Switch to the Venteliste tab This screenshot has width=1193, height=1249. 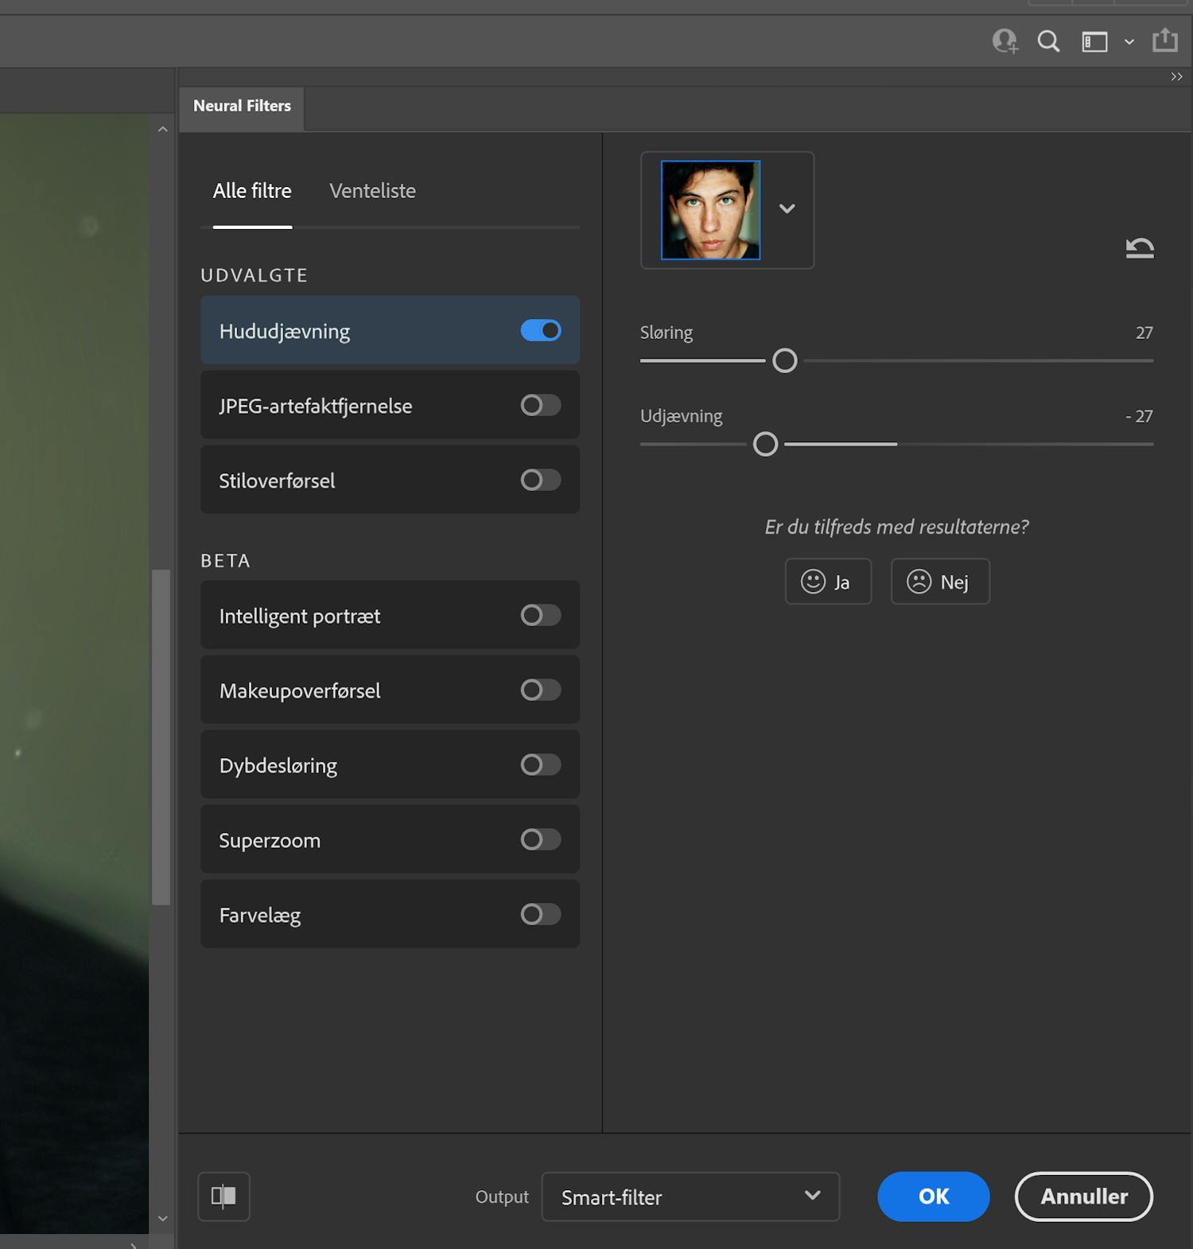(372, 191)
